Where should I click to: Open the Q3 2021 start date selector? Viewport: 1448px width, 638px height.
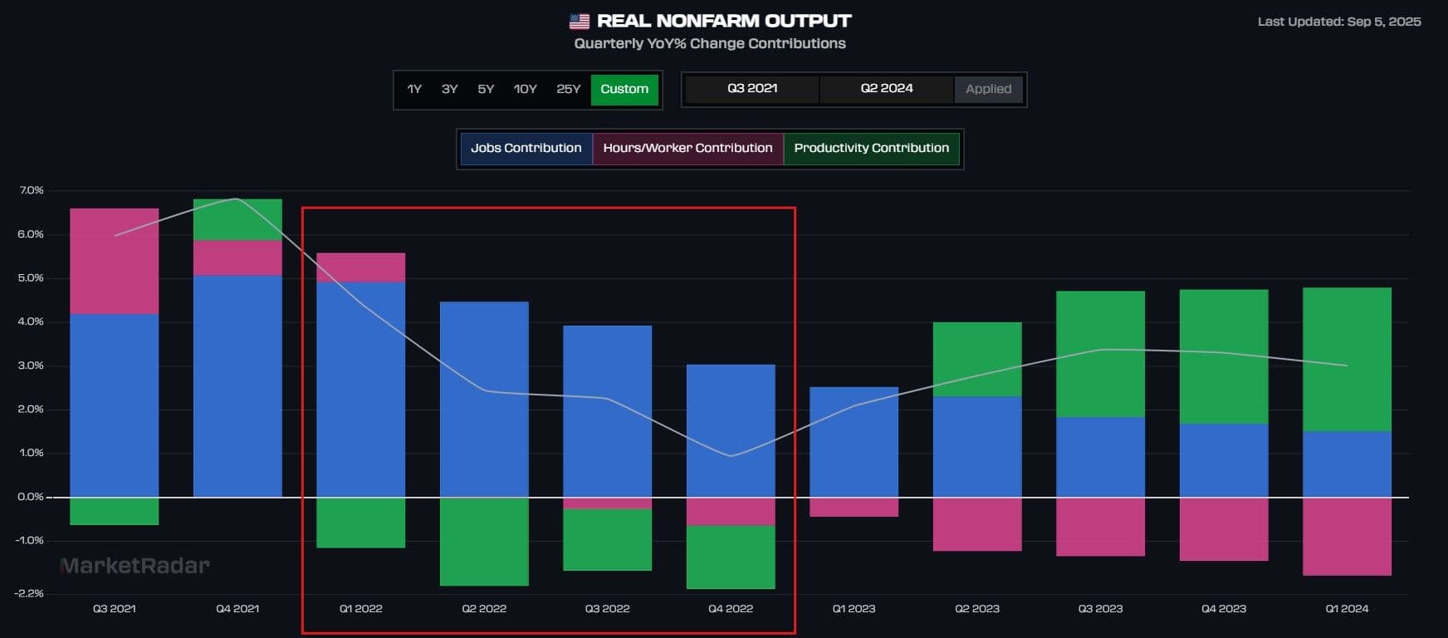[x=752, y=89]
